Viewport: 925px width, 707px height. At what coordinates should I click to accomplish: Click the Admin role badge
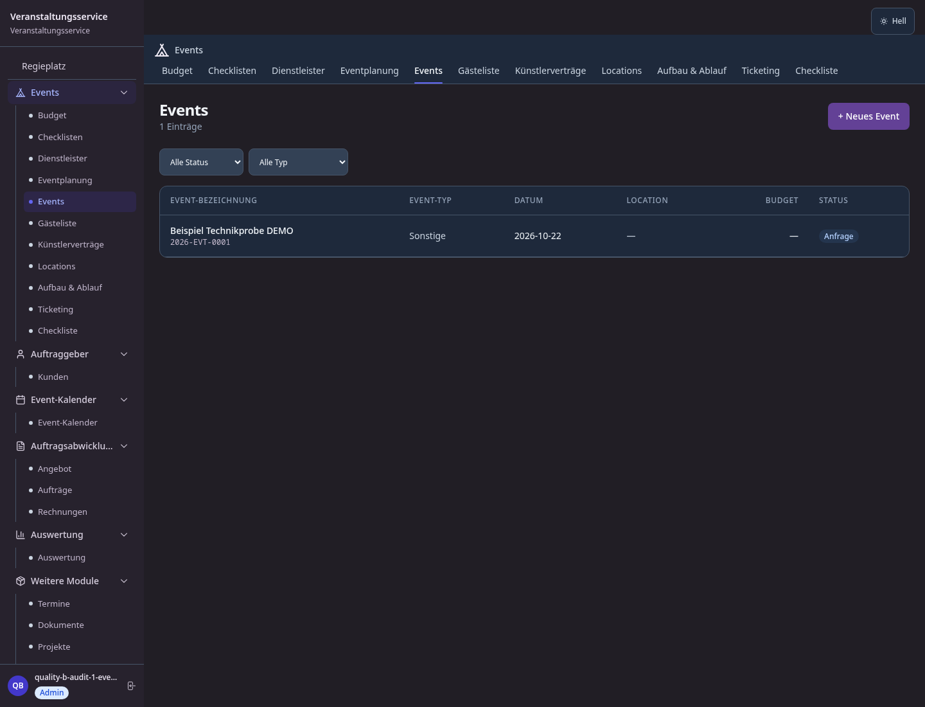pyautogui.click(x=51, y=693)
